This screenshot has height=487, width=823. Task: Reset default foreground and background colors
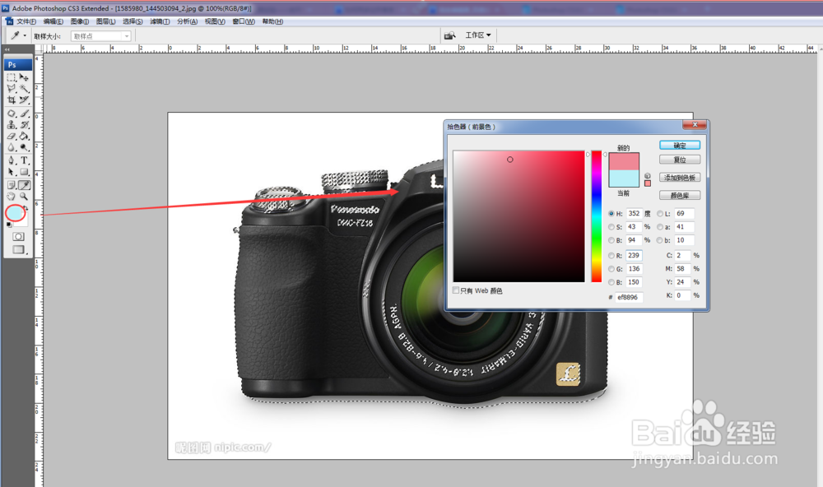pos(9,225)
